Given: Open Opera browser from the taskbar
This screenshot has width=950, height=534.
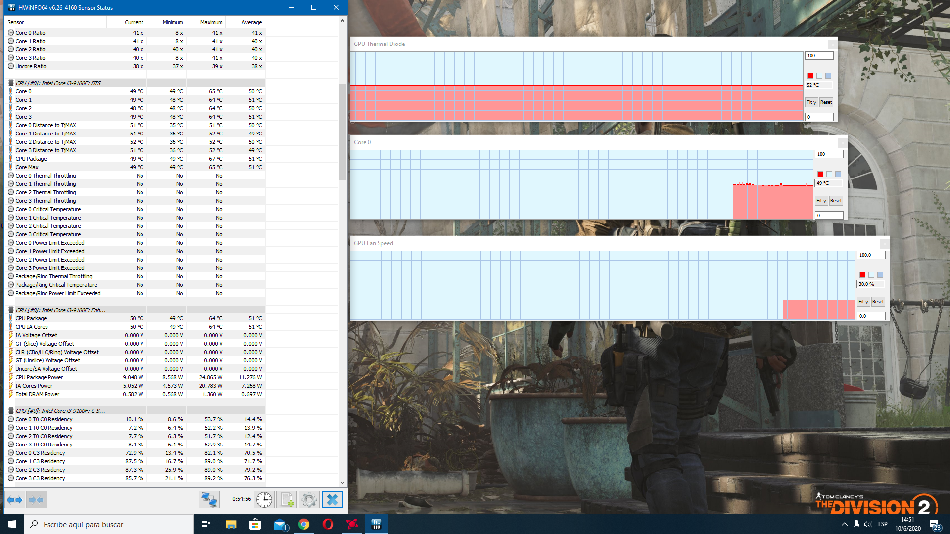Looking at the screenshot, I should pos(328,524).
